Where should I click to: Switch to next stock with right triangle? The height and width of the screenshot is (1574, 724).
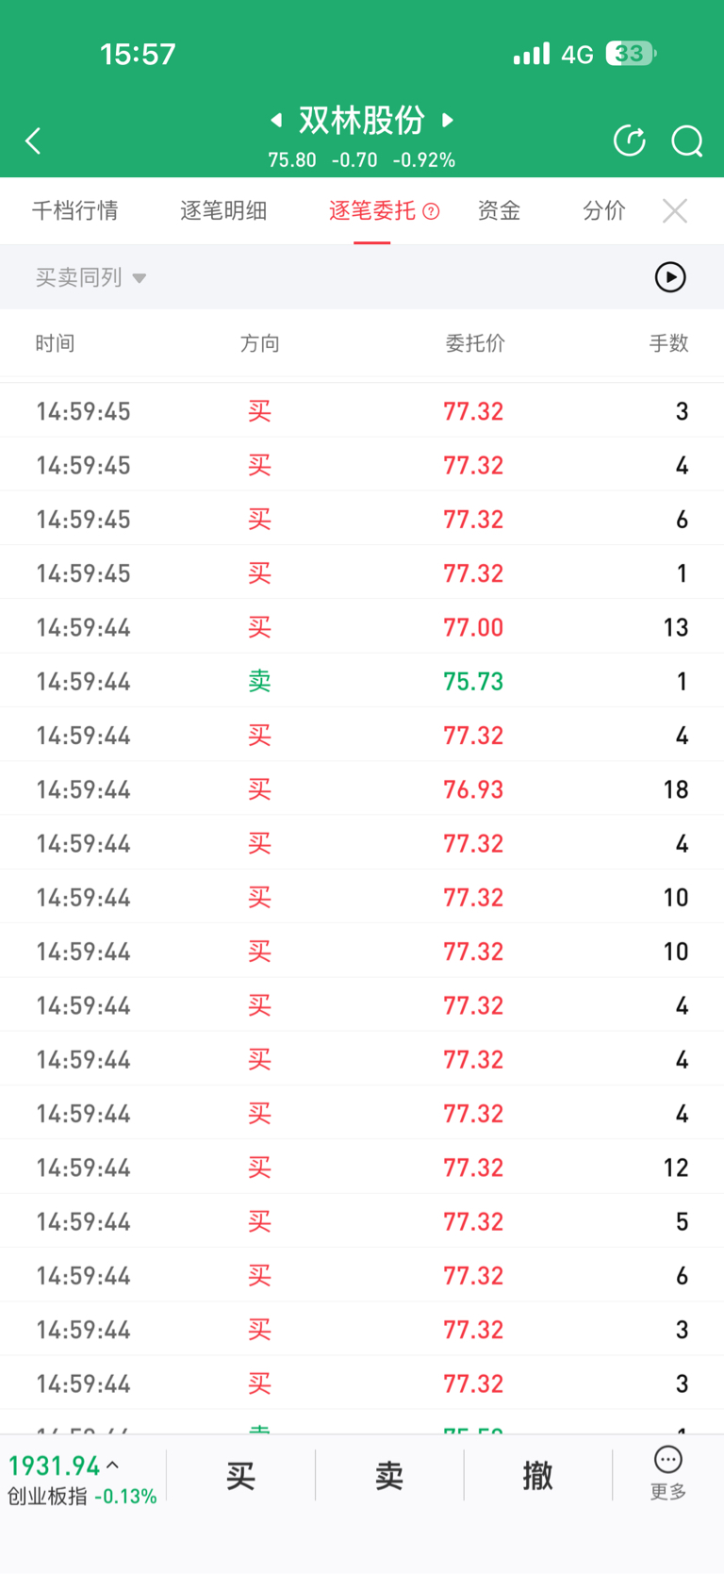tap(449, 120)
